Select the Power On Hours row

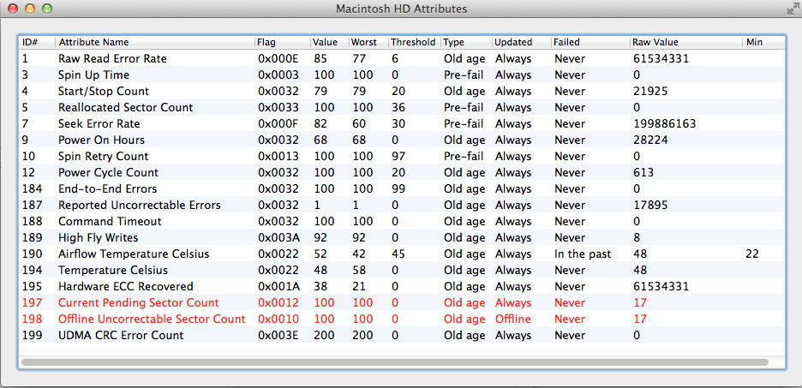402,140
